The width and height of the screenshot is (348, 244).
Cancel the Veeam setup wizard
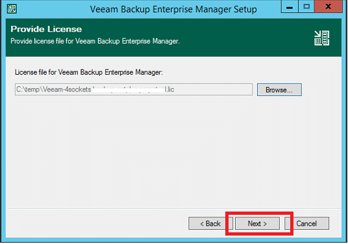[306, 223]
